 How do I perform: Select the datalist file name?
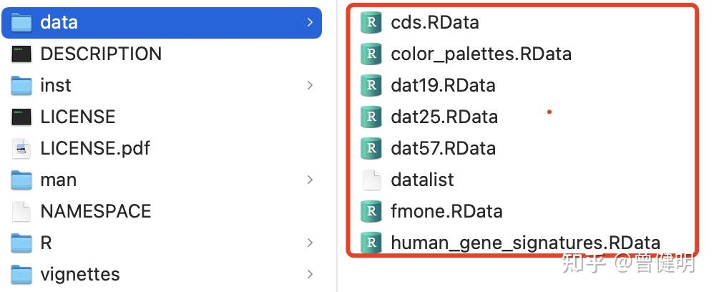[x=422, y=180]
